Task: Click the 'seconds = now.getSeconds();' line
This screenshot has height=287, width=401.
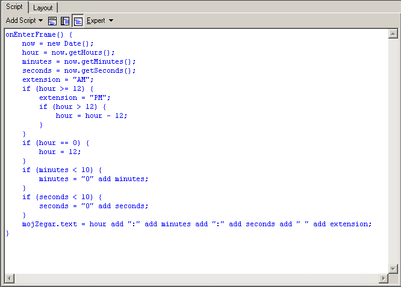Action: [79, 70]
